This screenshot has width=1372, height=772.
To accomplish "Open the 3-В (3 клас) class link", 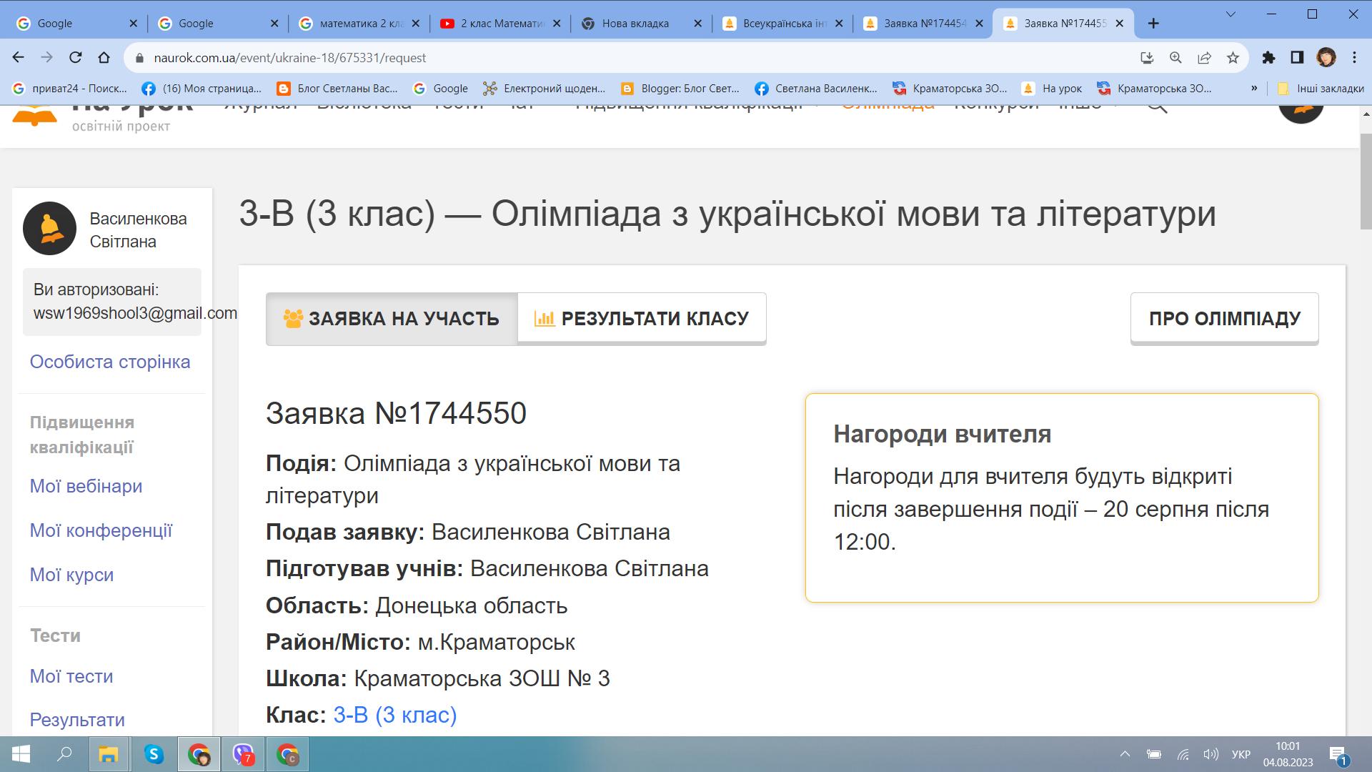I will 394,715.
